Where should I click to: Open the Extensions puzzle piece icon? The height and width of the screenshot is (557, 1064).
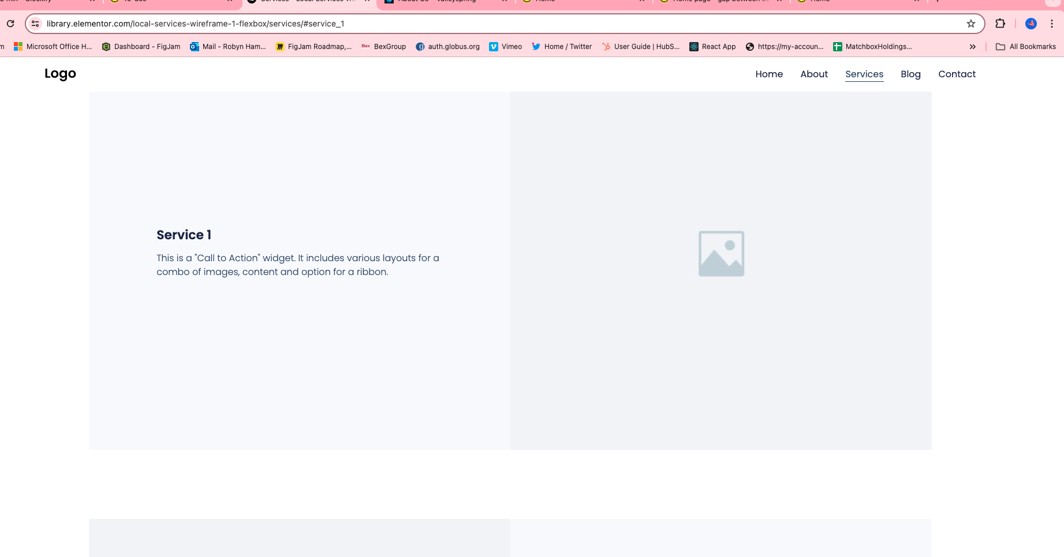(x=1000, y=24)
